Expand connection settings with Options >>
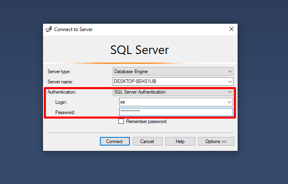 coord(216,141)
